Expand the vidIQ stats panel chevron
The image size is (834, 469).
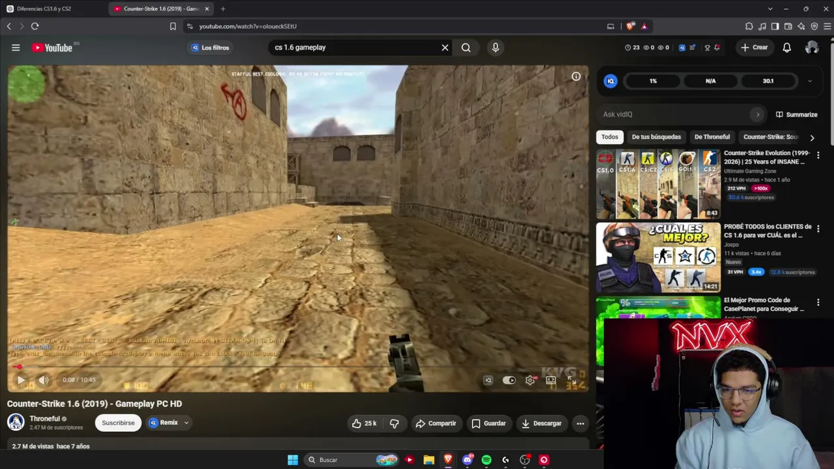pos(809,81)
